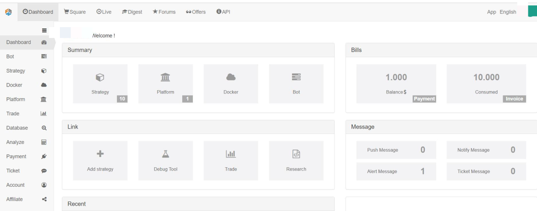This screenshot has width=537, height=211.
Task: Click the Platform count badge 1
Action: tap(188, 99)
